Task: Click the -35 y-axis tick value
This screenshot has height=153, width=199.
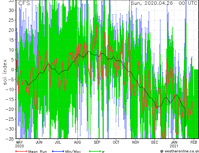Action: tap(10, 139)
